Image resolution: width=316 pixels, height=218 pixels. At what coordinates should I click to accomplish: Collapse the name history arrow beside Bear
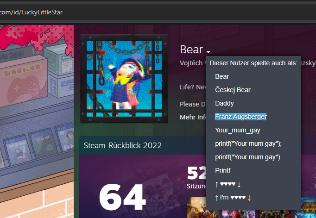209,51
